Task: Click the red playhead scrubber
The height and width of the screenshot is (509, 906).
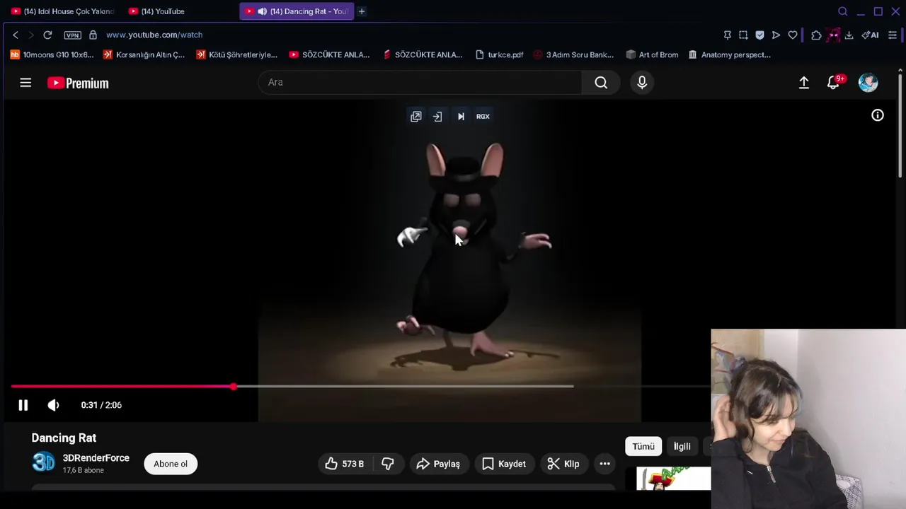Action: click(234, 386)
